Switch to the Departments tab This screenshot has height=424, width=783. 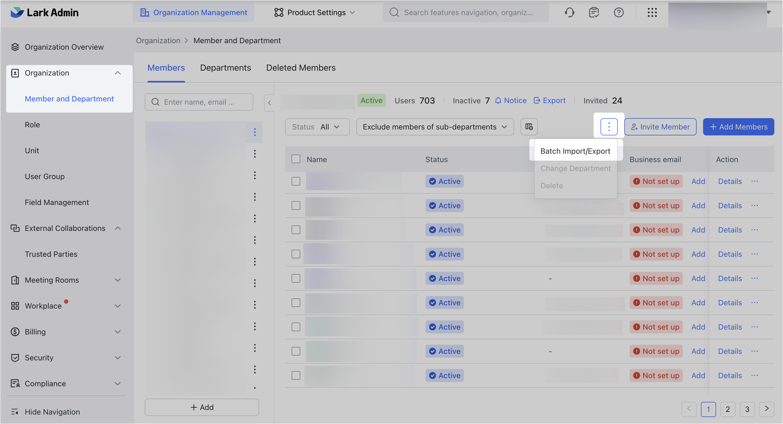click(225, 68)
